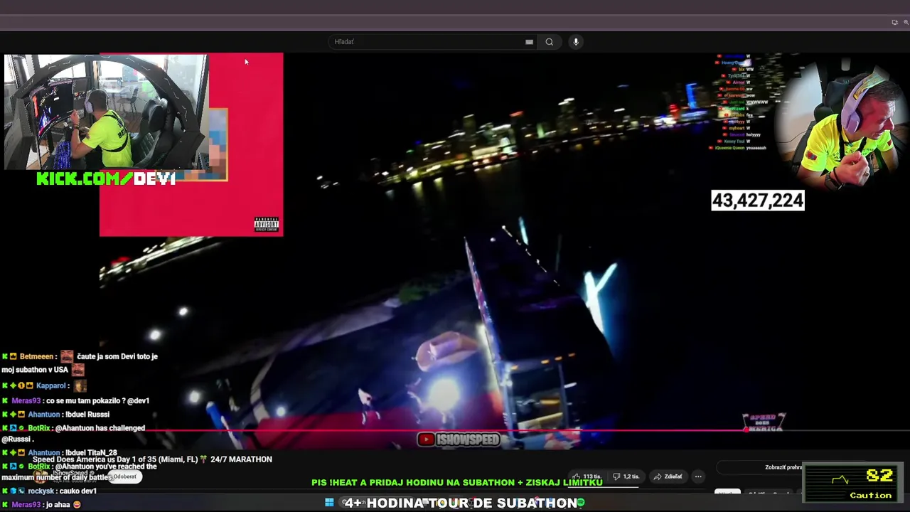910x512 pixels.
Task: Dislike the video showing 1,2 tis.
Action: (626, 476)
